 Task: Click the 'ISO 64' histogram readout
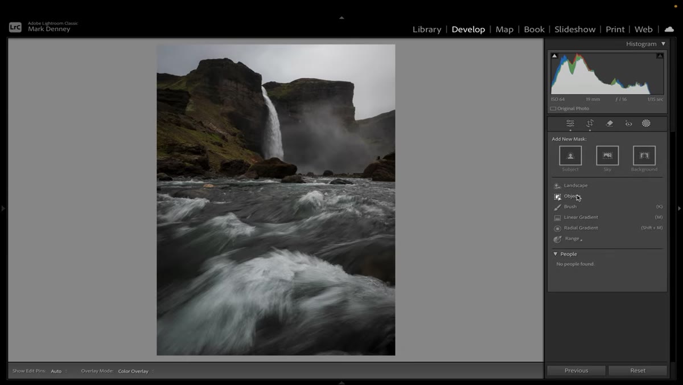pyautogui.click(x=558, y=99)
